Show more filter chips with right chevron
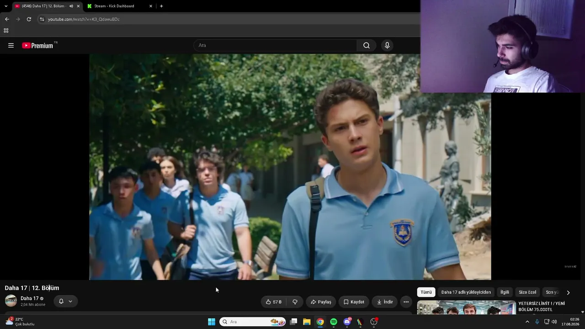Viewport: 585px width, 329px height. tap(568, 292)
